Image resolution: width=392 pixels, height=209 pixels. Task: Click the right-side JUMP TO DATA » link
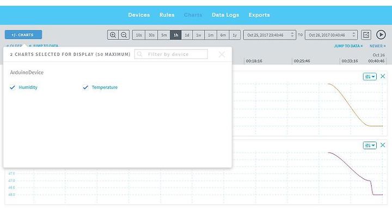pyautogui.click(x=348, y=46)
